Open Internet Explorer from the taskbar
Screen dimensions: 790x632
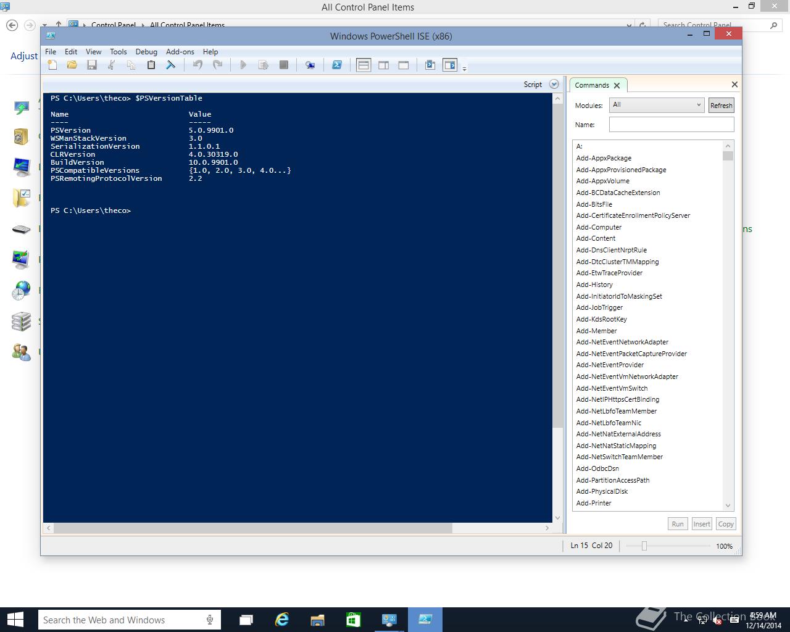click(x=282, y=620)
